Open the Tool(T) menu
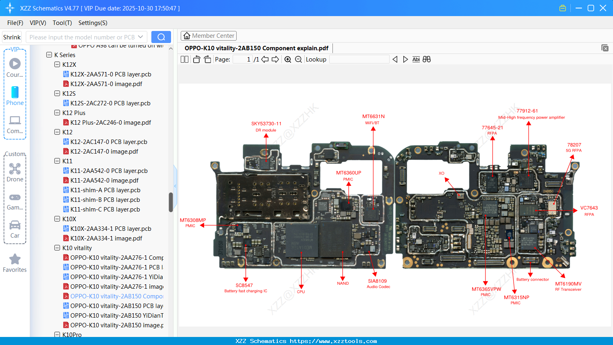 click(x=62, y=23)
